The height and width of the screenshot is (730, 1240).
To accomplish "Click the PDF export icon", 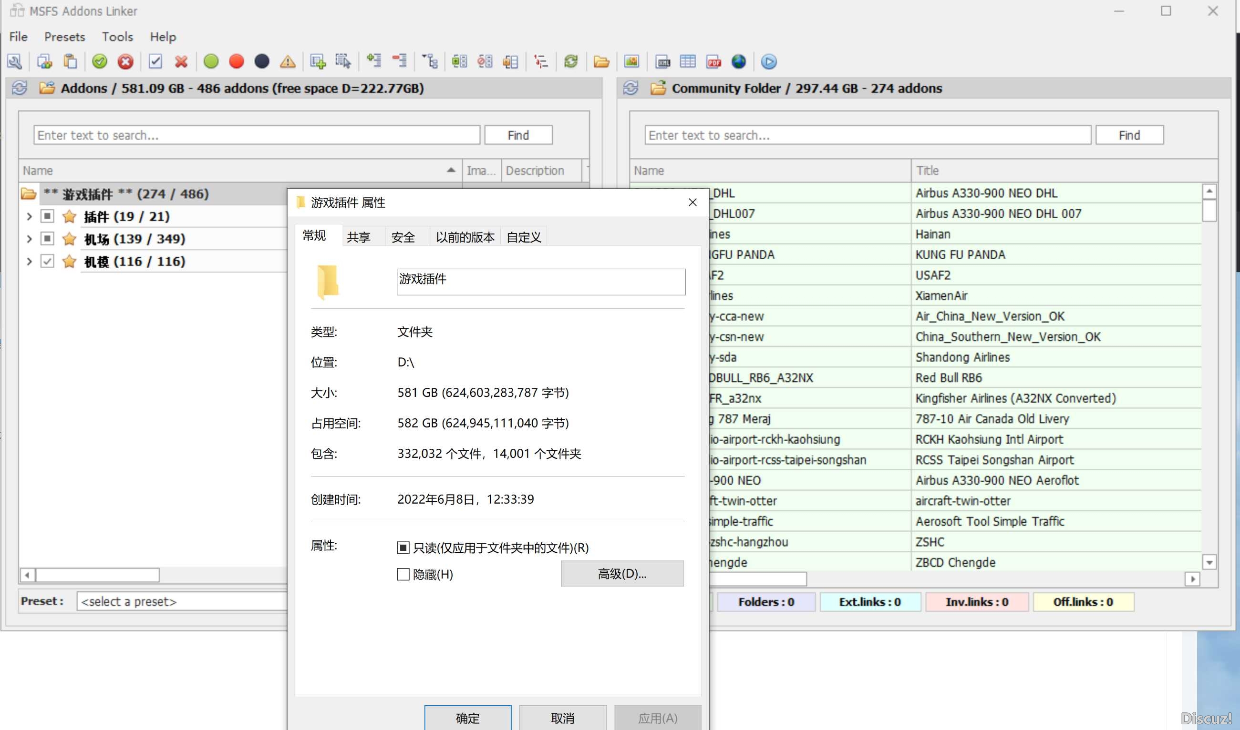I will [714, 61].
